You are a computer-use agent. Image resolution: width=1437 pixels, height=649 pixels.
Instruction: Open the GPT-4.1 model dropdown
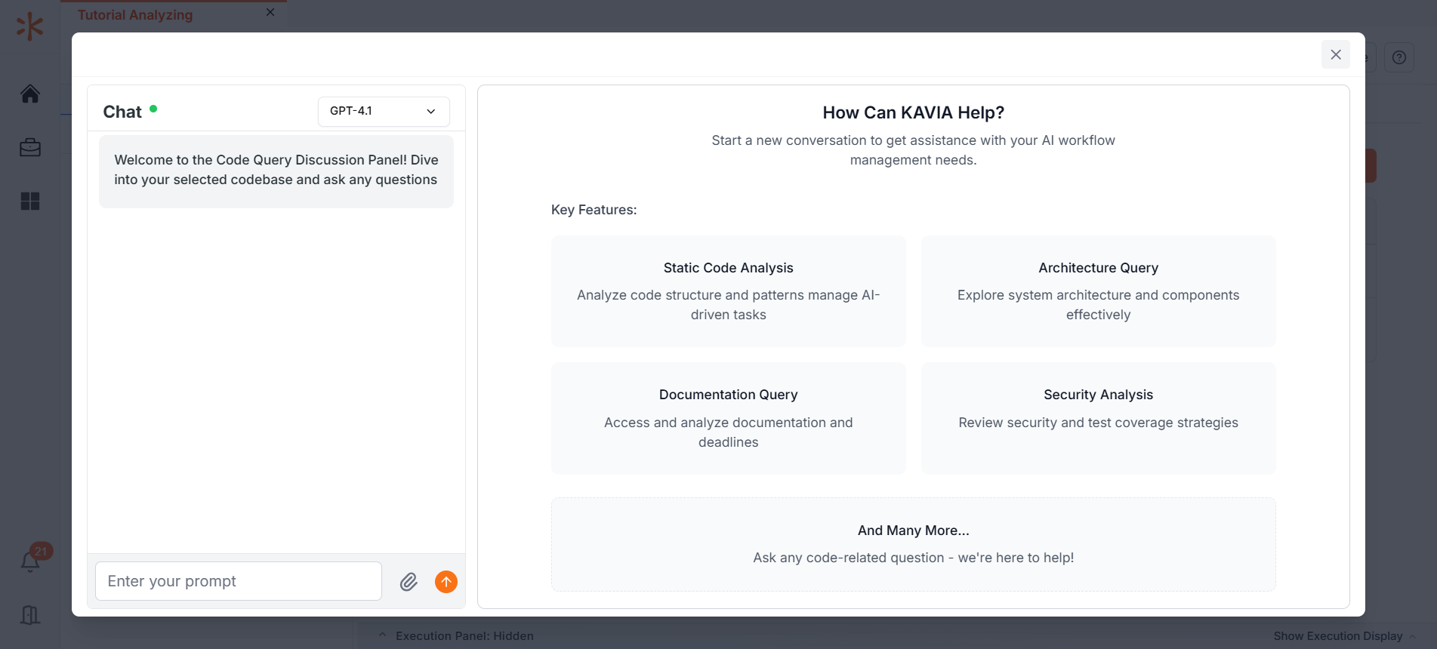384,111
